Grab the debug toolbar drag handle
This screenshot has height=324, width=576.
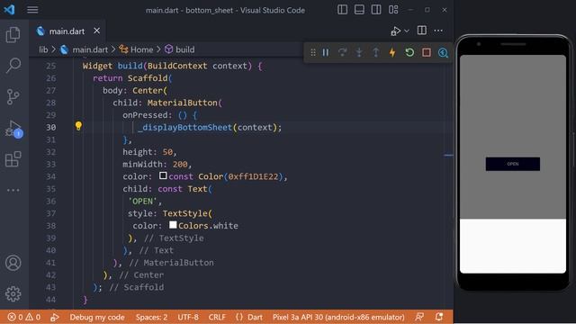click(313, 52)
